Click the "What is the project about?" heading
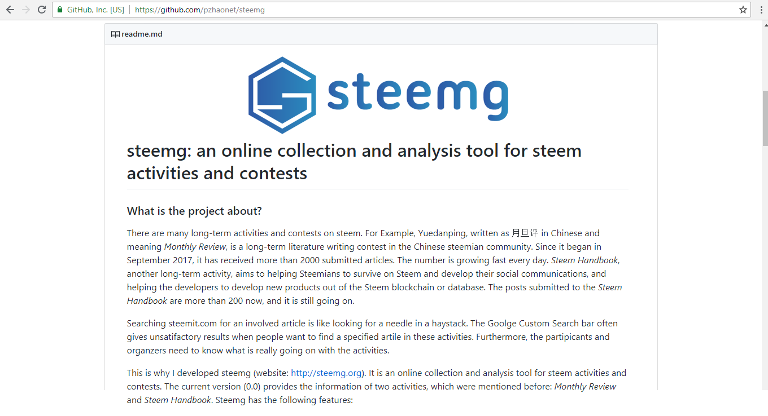 [194, 211]
